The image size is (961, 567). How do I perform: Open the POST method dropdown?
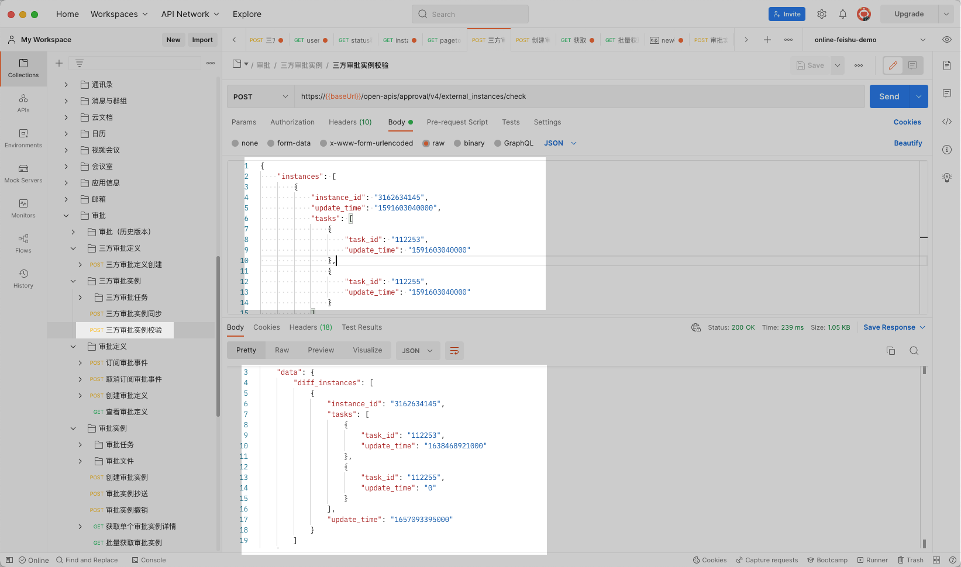point(260,96)
